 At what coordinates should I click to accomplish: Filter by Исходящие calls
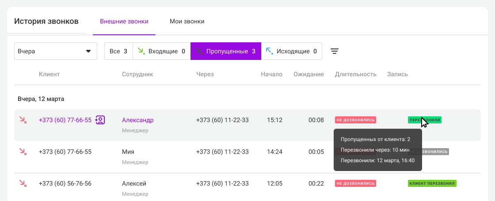tap(292, 51)
